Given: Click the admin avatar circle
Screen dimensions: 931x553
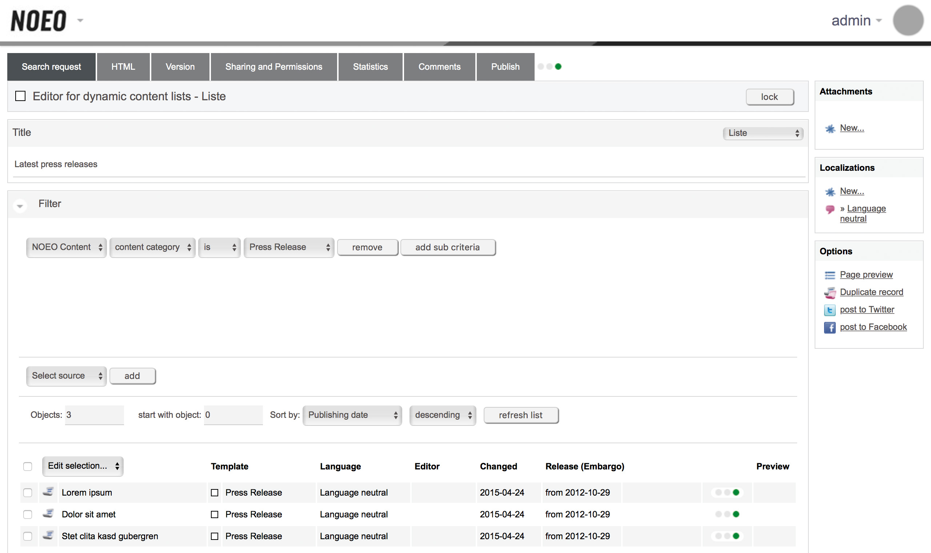Looking at the screenshot, I should 908,20.
